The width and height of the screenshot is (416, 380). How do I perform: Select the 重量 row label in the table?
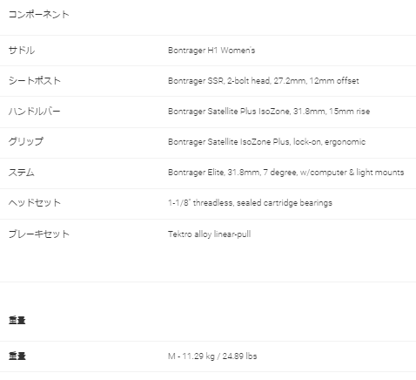[17, 356]
